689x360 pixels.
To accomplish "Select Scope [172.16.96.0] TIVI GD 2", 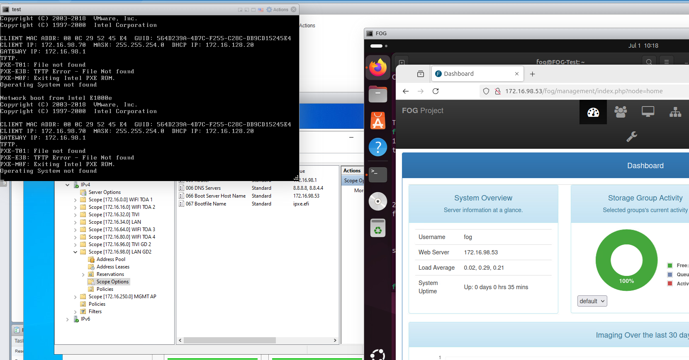I will click(x=119, y=244).
